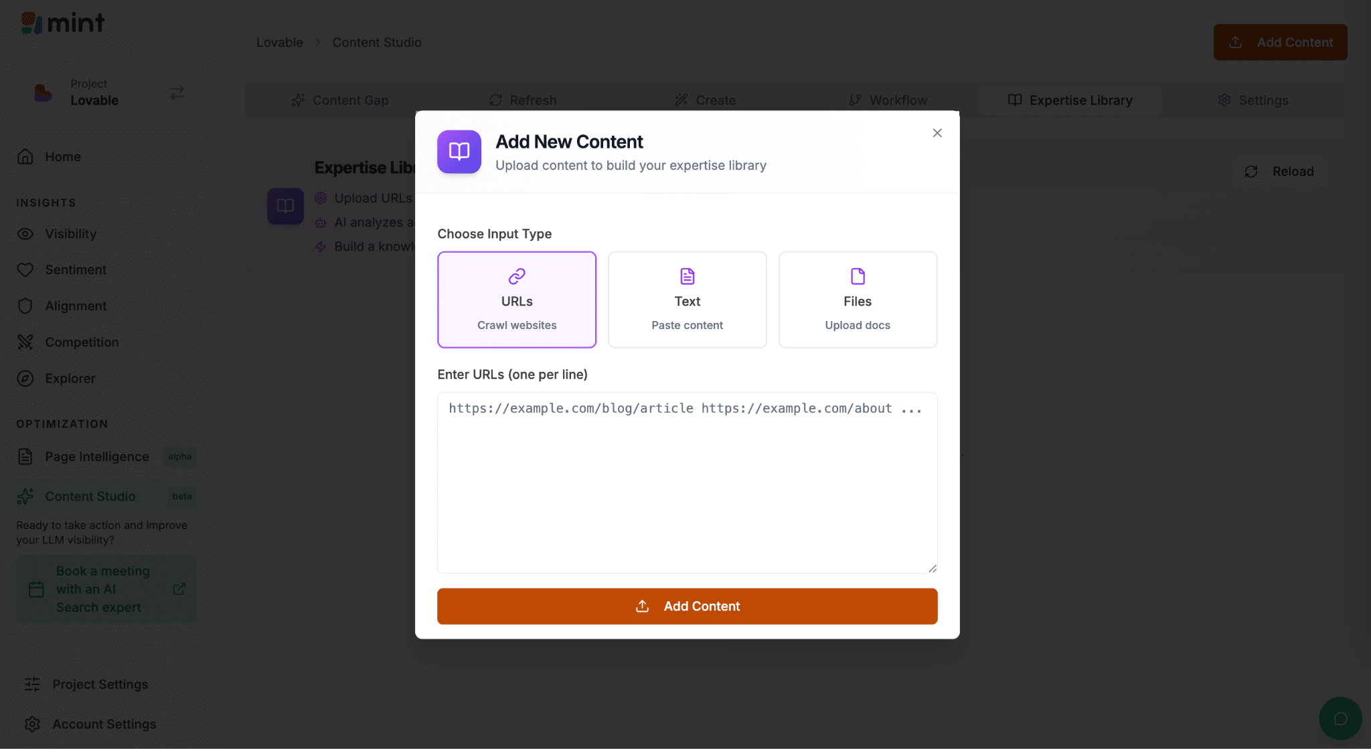Viewport: 1371px width, 749px height.
Task: Open the Competition crossed-swords icon
Action: (x=25, y=342)
